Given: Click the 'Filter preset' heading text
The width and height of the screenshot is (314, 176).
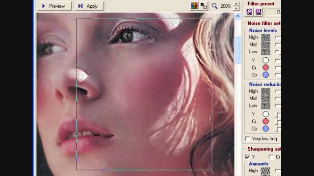Looking at the screenshot, I should (261, 4).
